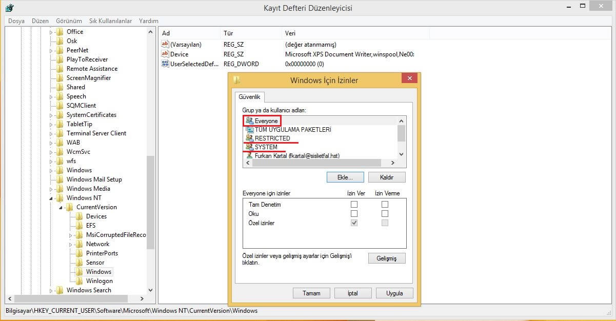Screen dimensions: 616x321
Task: Click the Osk folder icon
Action: point(60,41)
